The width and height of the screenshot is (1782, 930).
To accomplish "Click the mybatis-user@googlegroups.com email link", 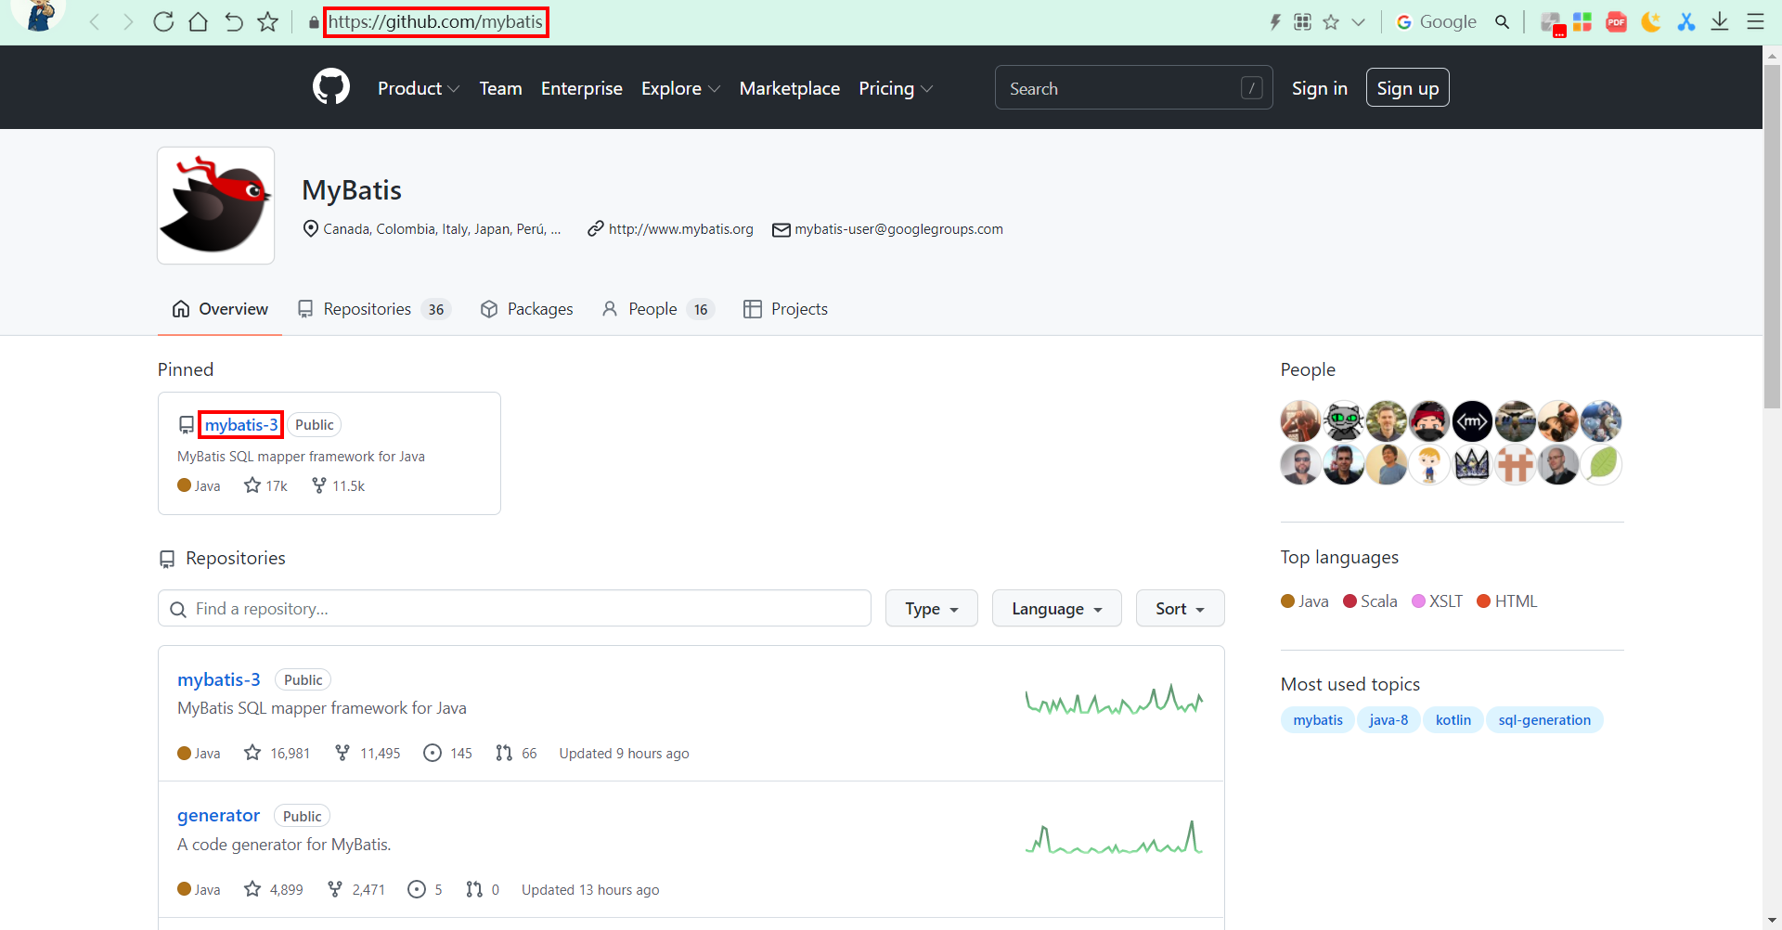I will click(898, 229).
